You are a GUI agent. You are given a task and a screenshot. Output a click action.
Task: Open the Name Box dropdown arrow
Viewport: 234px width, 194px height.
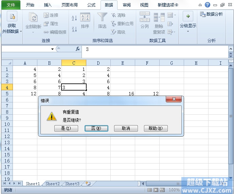(x=52, y=49)
